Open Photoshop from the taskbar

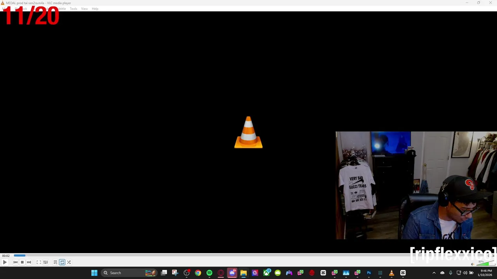369,273
